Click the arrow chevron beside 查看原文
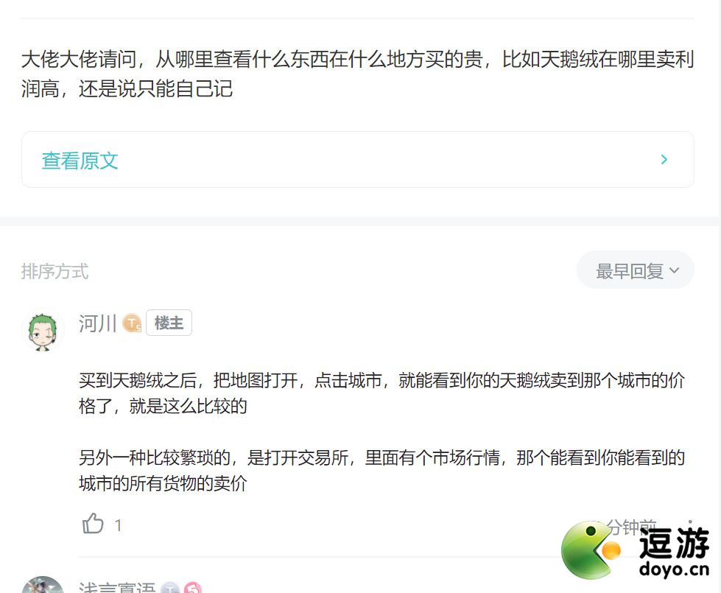721x593 pixels. pyautogui.click(x=664, y=160)
